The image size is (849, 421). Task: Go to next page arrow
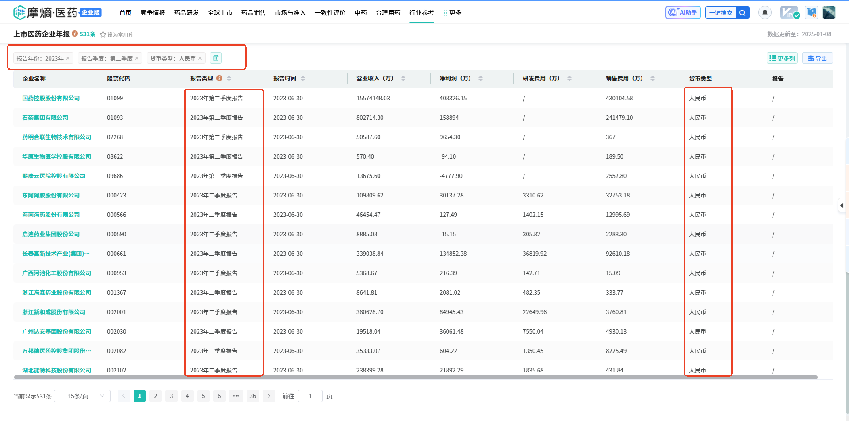coord(269,396)
